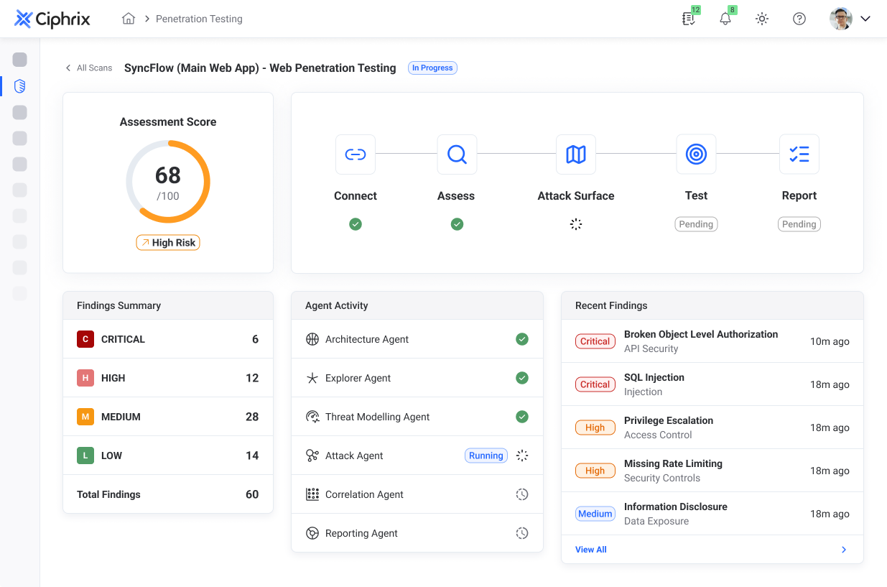Click the Attack Surface map icon
This screenshot has width=887, height=587.
click(576, 154)
